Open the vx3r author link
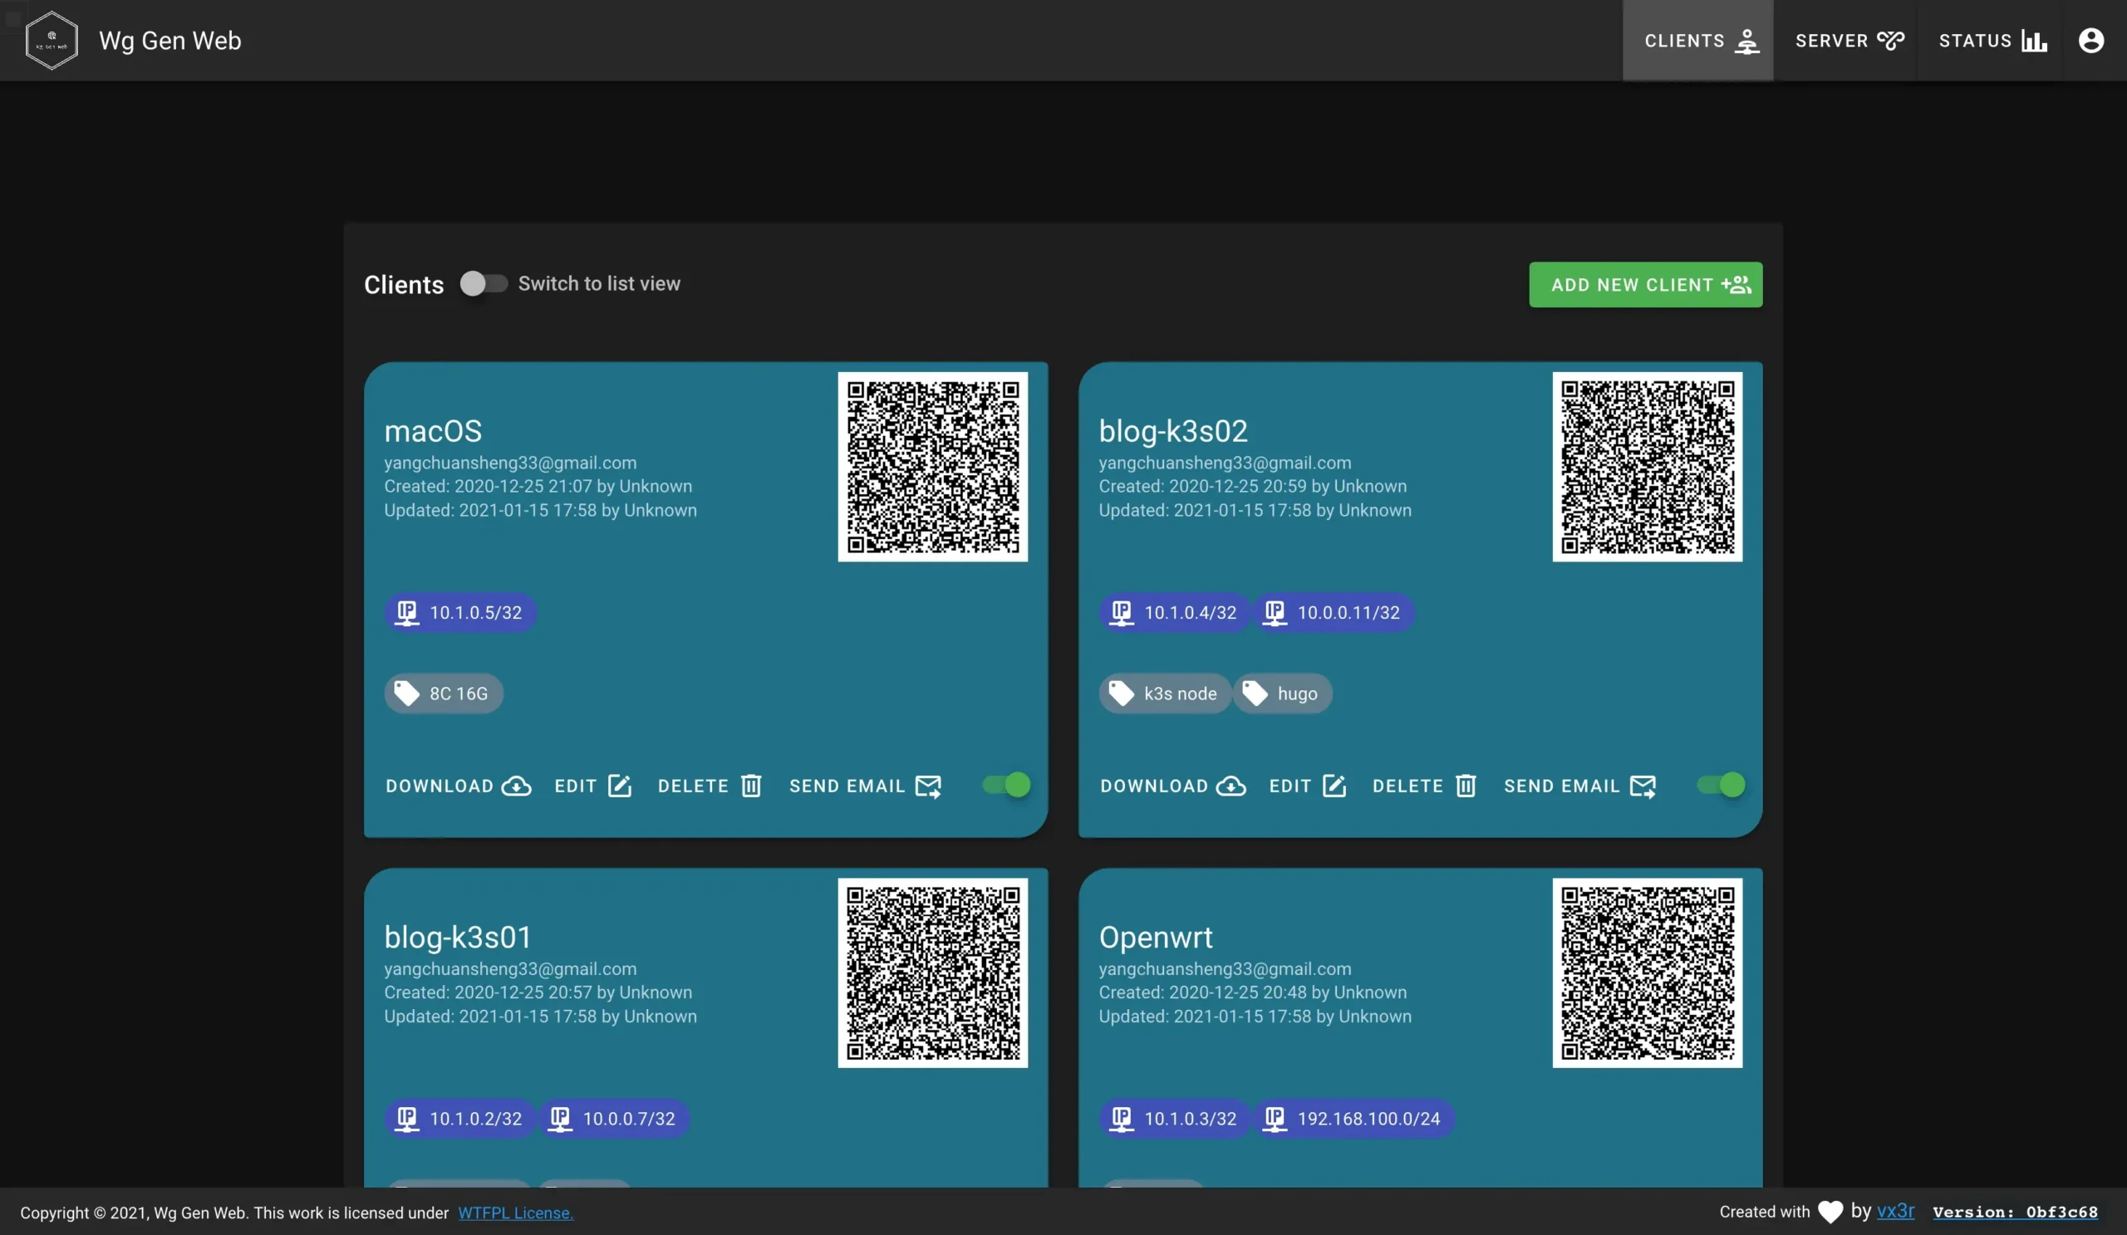This screenshot has width=2127, height=1235. pyautogui.click(x=1895, y=1211)
